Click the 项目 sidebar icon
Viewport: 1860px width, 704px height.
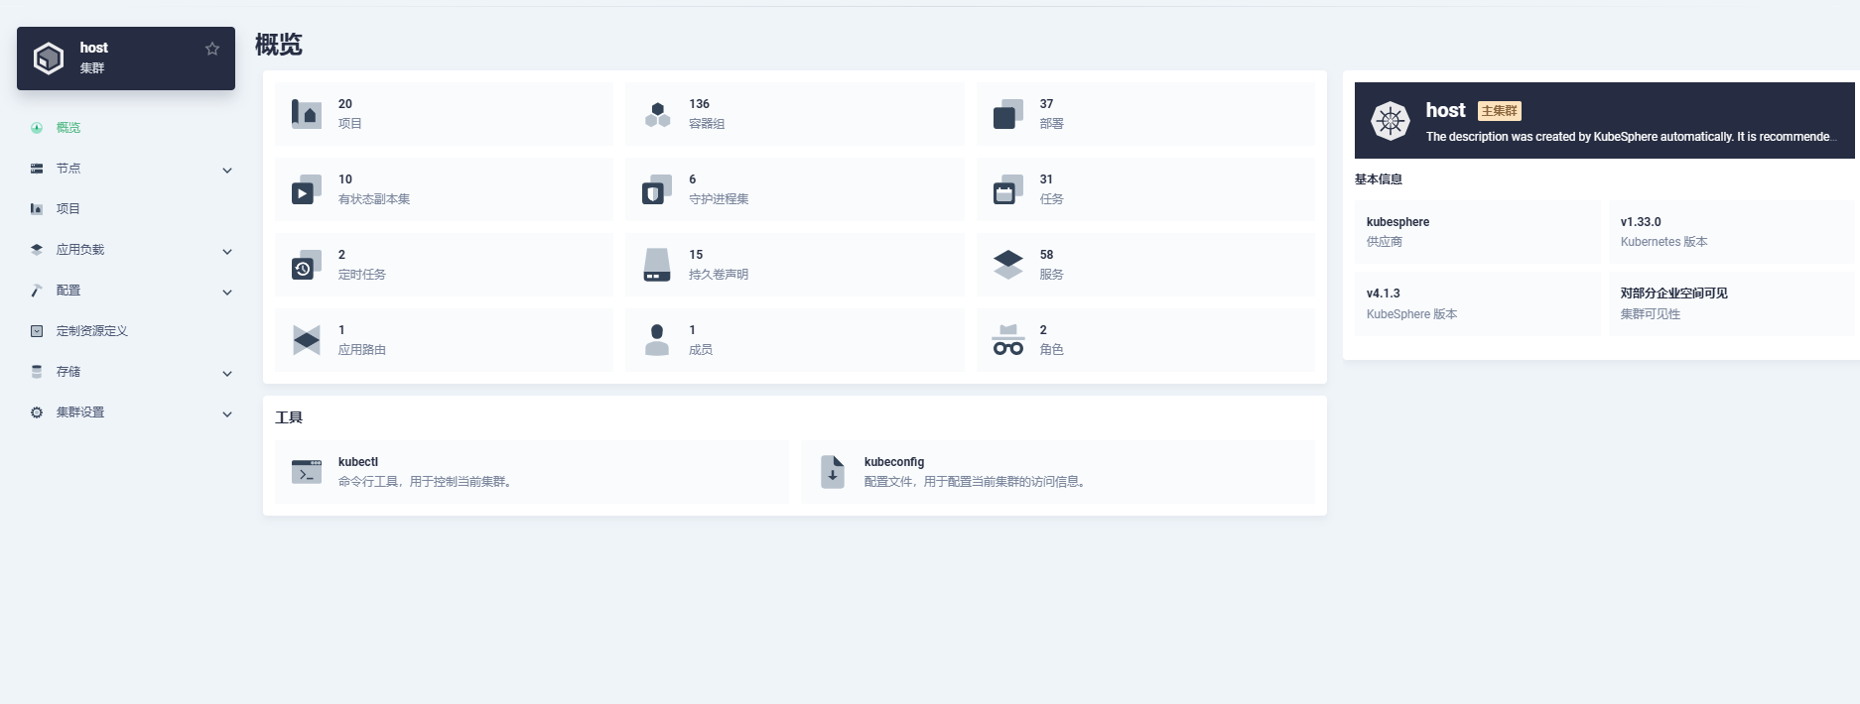coord(37,209)
